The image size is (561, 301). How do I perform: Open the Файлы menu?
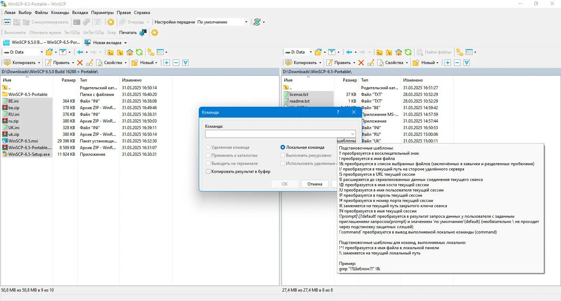pyautogui.click(x=41, y=13)
